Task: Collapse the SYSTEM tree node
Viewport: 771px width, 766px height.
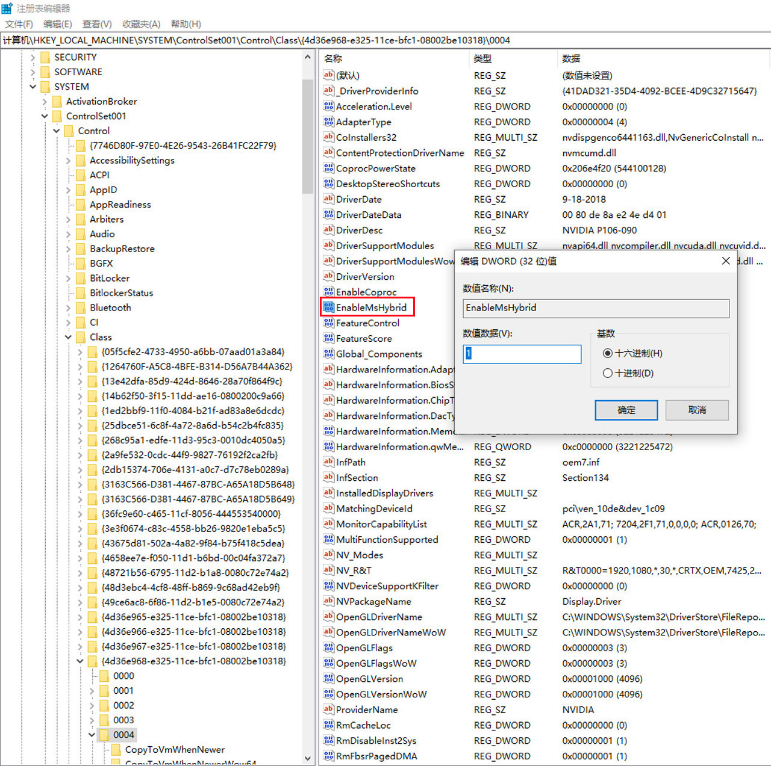Action: tap(33, 87)
